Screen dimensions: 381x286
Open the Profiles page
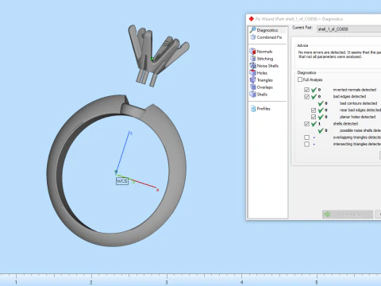[260, 109]
